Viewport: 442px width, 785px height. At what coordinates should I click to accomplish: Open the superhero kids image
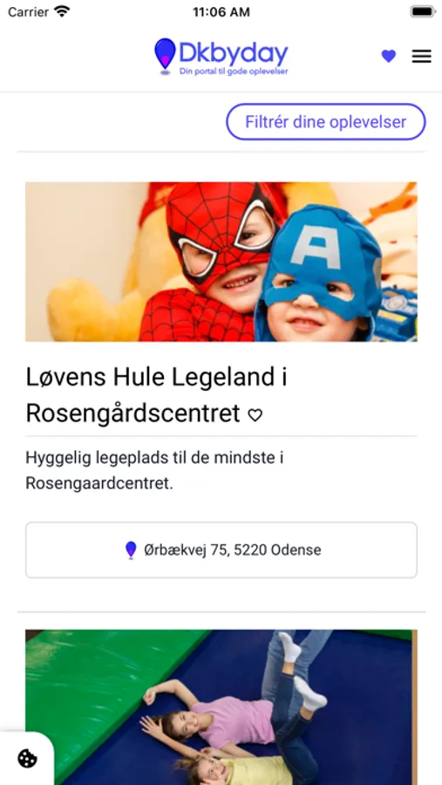click(221, 262)
